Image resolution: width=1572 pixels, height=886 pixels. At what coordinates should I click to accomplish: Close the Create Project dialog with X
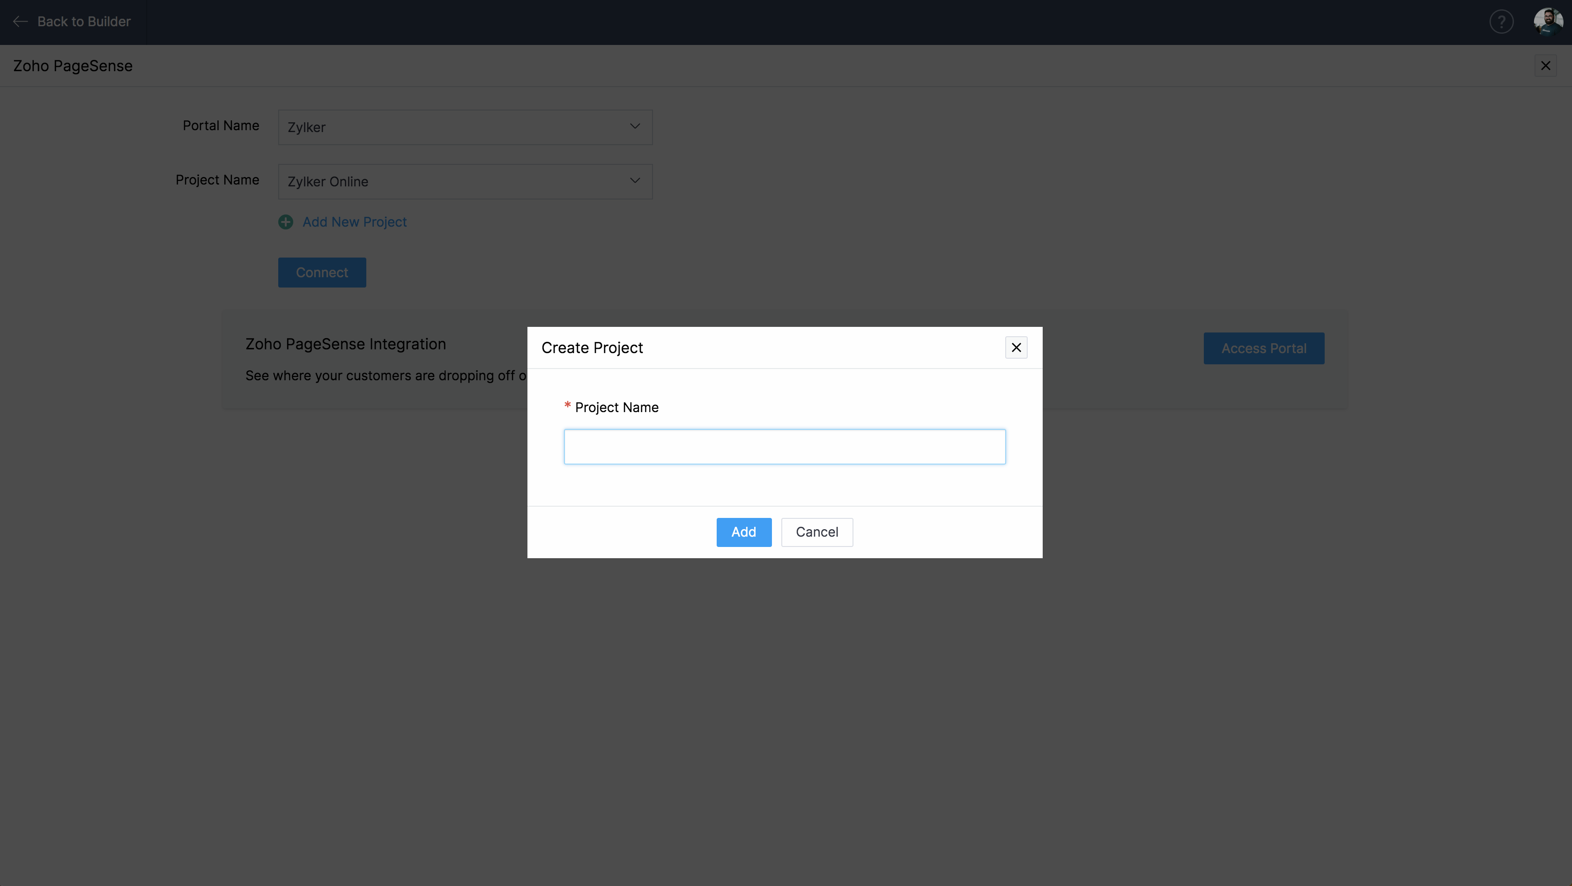click(x=1016, y=347)
